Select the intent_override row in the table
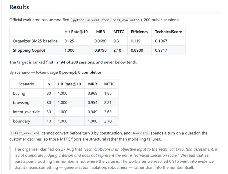This screenshot has width=228, height=174. point(64,112)
